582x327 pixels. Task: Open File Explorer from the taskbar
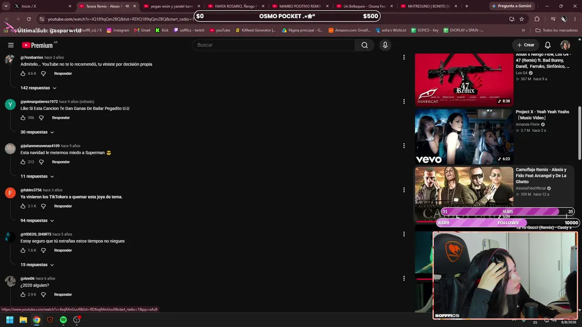click(x=23, y=320)
